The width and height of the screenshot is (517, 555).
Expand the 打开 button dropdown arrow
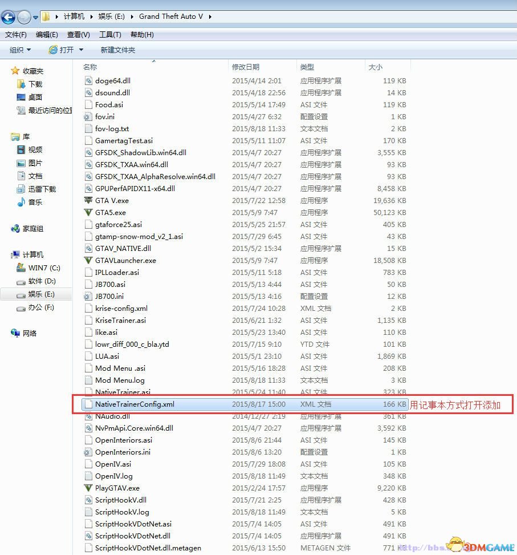coord(81,50)
